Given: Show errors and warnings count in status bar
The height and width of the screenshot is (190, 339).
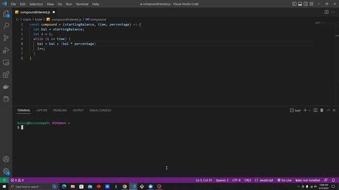Looking at the screenshot, I should click(17, 180).
